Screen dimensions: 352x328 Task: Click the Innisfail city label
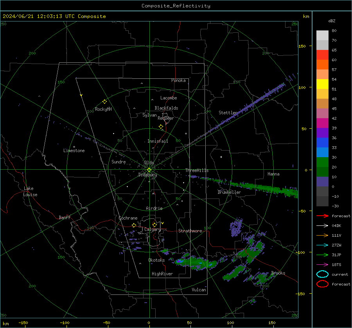tap(158, 141)
